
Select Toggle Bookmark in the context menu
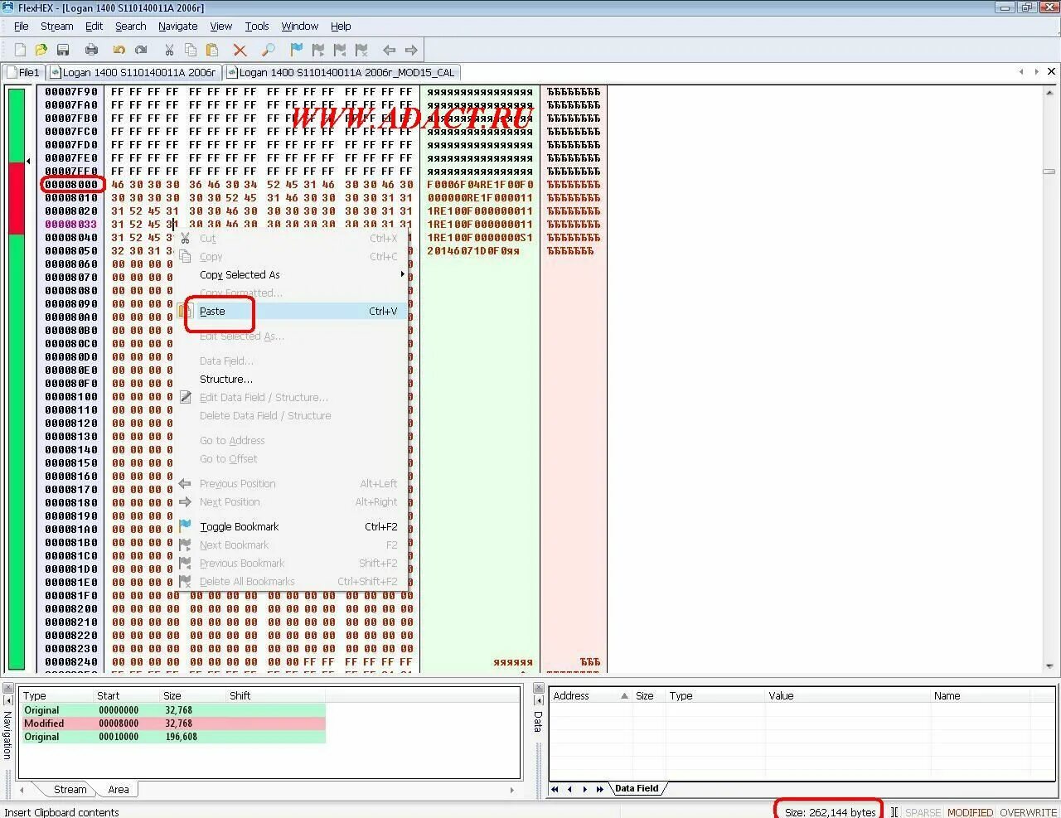(x=292, y=526)
